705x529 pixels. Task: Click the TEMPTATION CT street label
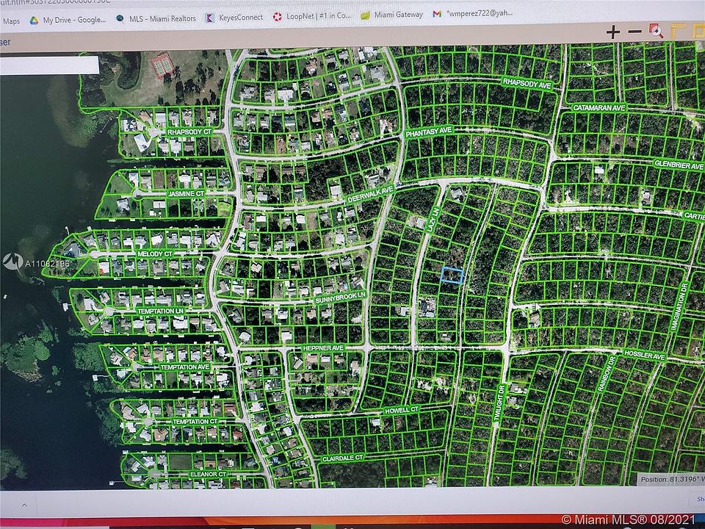tap(195, 422)
